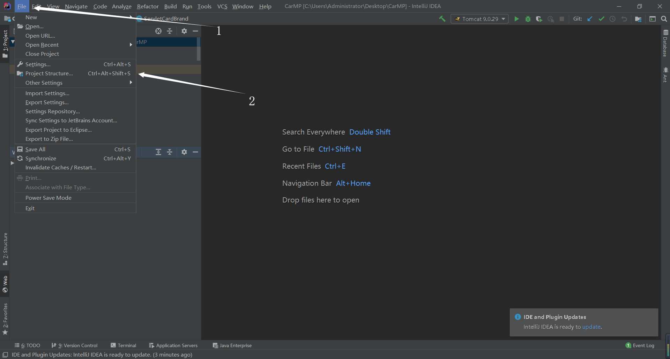Revert changes with undo arrow icon
This screenshot has height=359, width=670.
click(x=624, y=19)
